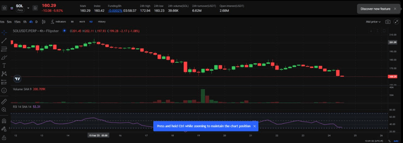Toggle lock all drawings padlock
The image size is (403, 143).
point(4,137)
